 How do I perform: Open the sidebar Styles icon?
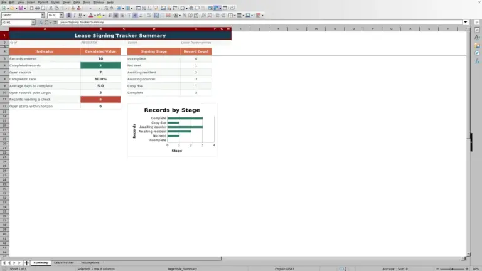point(477,38)
